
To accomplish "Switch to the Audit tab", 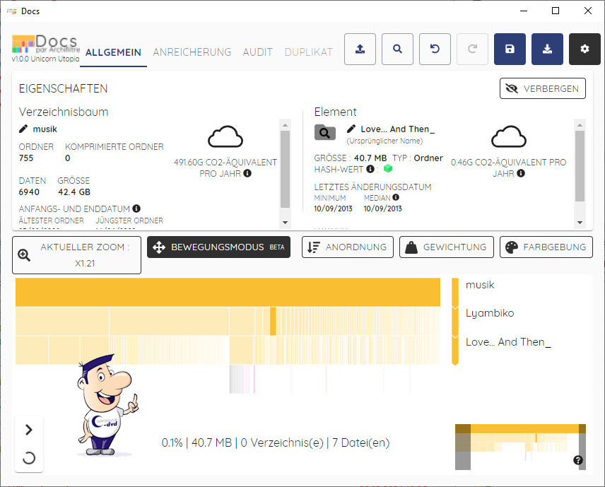I will pos(257,52).
